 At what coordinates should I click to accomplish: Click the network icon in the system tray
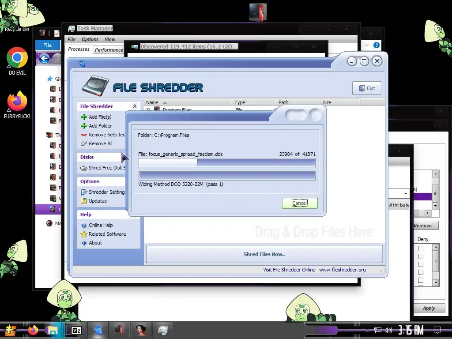[x=378, y=330]
